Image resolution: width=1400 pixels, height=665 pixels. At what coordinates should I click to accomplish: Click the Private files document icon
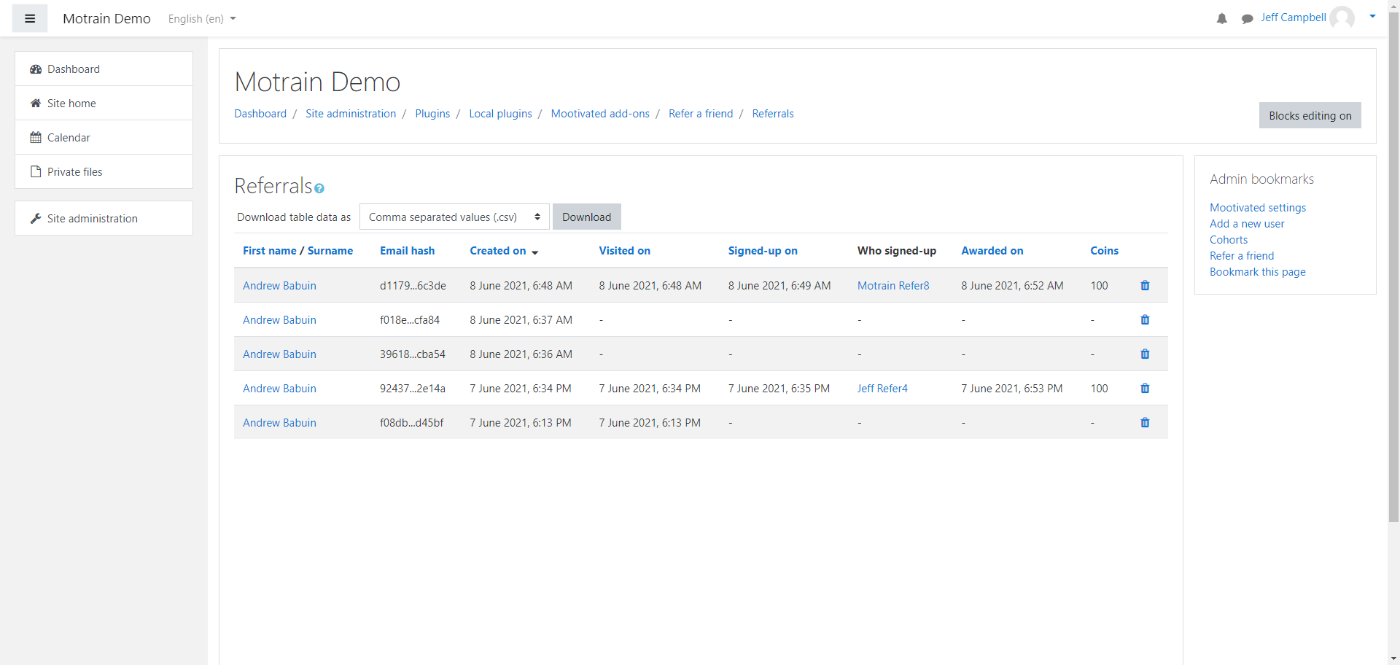click(36, 172)
